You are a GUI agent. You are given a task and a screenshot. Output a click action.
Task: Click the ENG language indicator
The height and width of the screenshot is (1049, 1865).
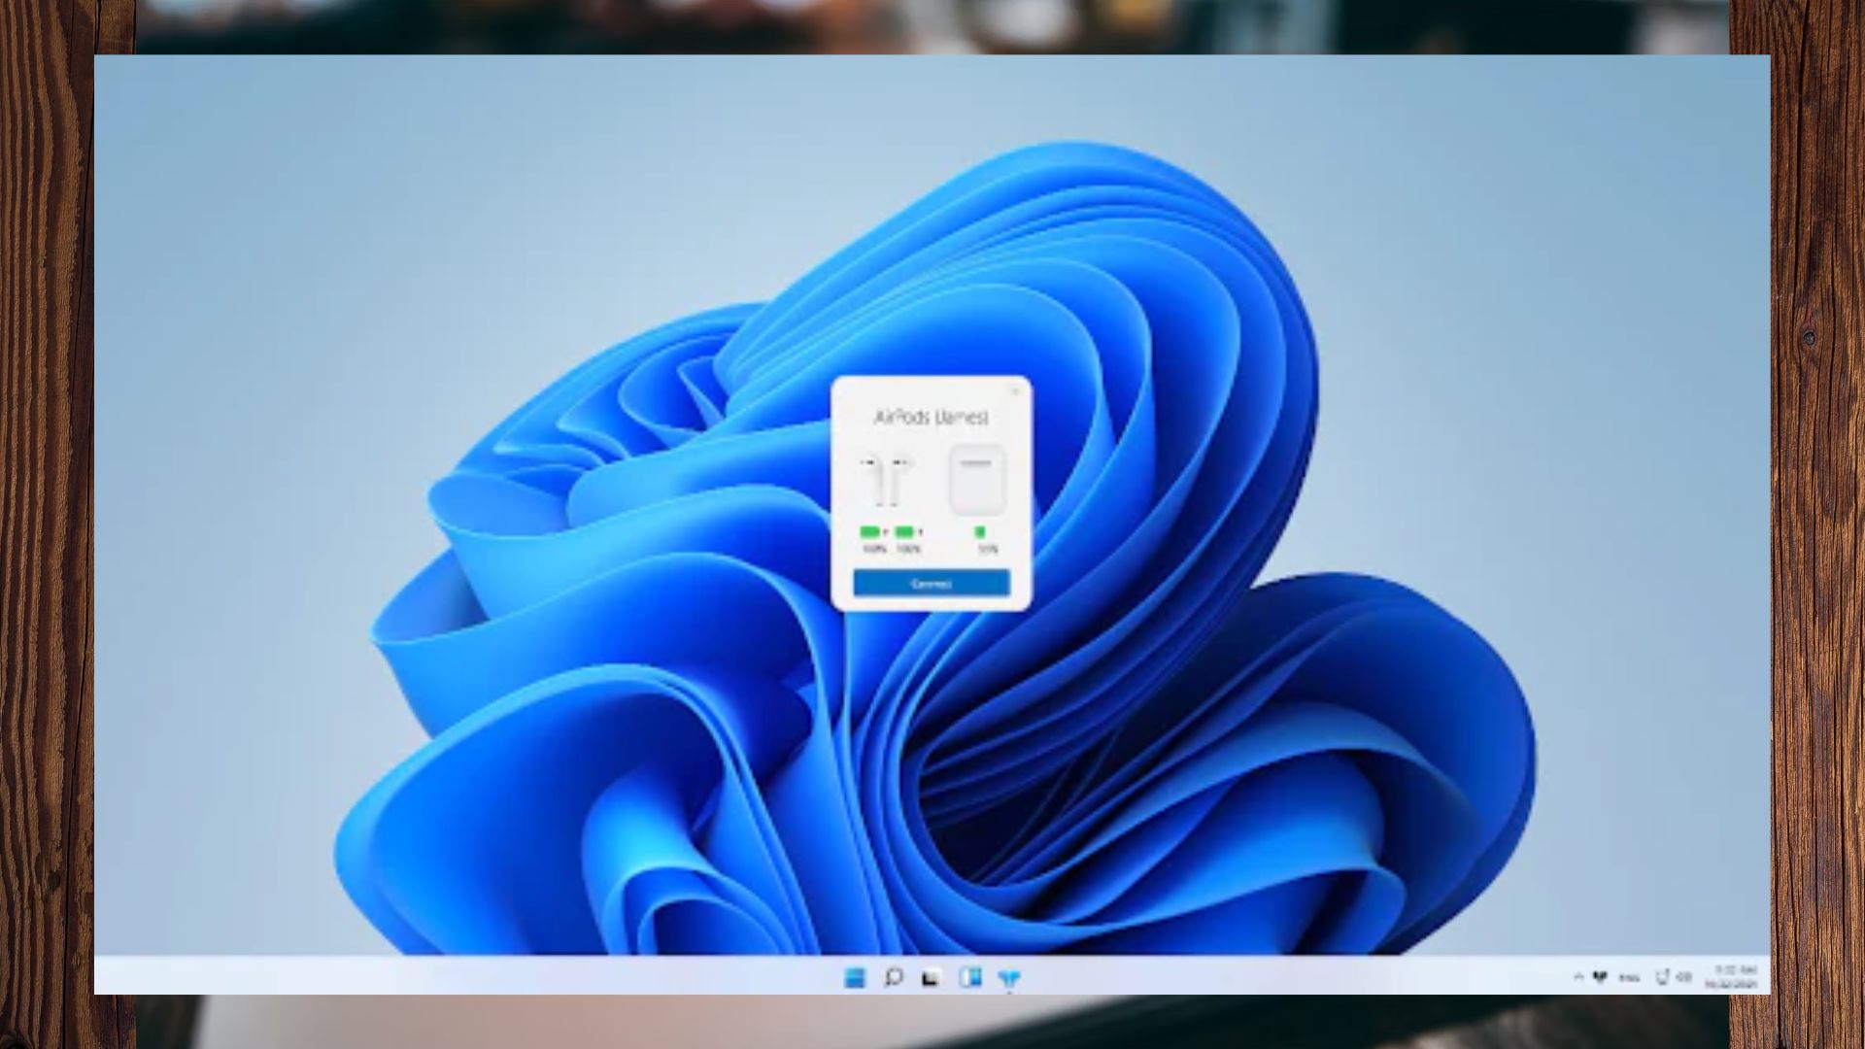[x=1629, y=978]
